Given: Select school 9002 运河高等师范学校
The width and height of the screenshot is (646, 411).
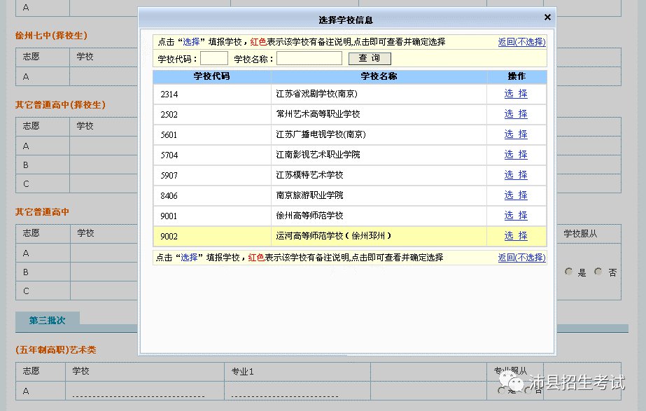Looking at the screenshot, I should [516, 236].
